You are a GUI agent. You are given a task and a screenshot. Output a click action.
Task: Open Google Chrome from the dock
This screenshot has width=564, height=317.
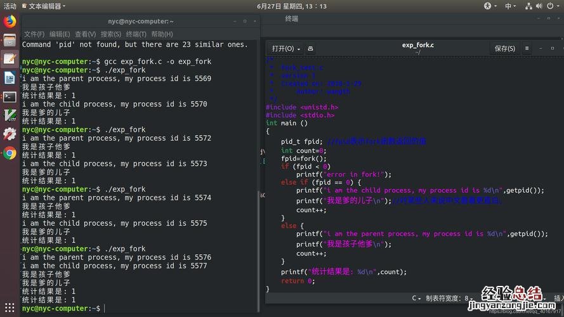(10, 153)
